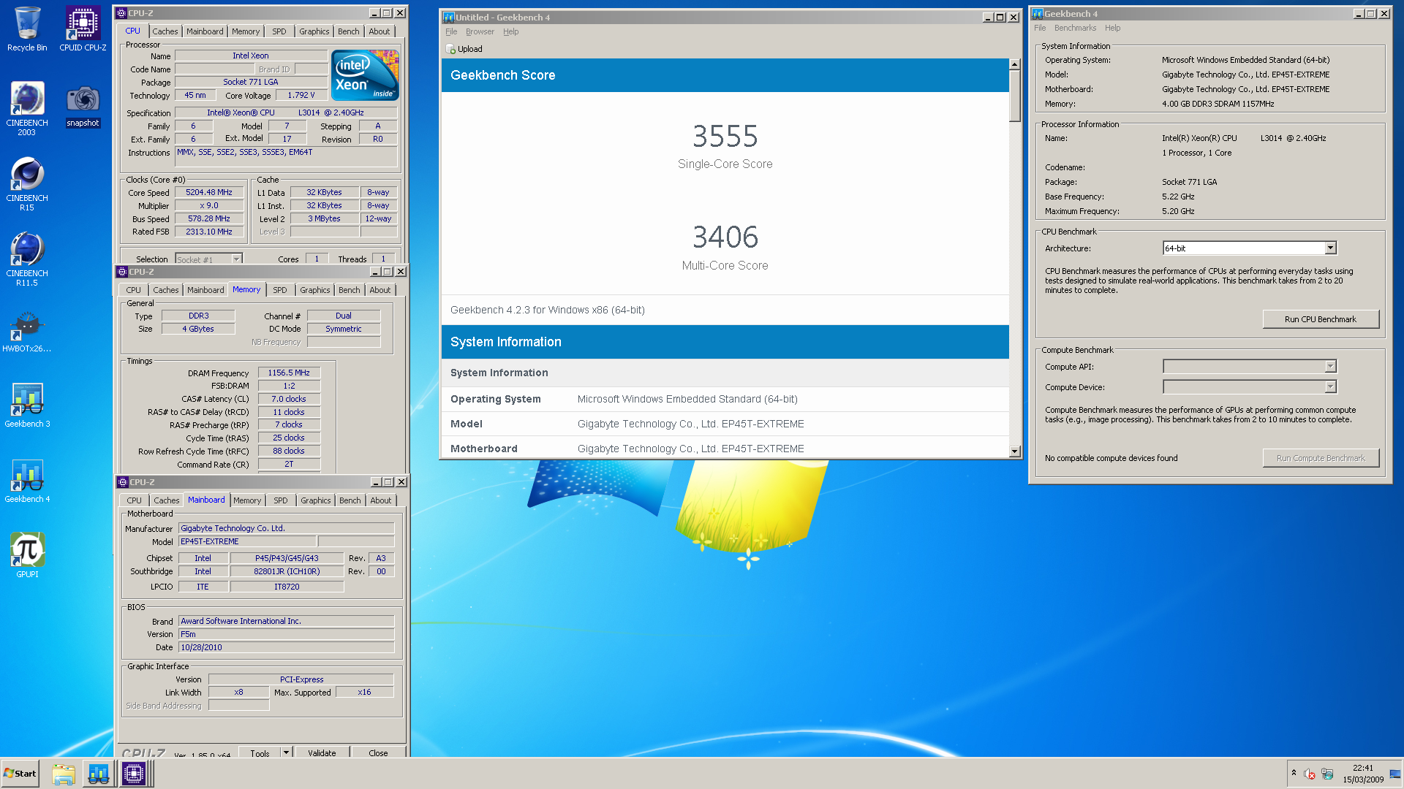The width and height of the screenshot is (1404, 789).
Task: Open HWBOTx265 desktop shortcut
Action: [27, 332]
